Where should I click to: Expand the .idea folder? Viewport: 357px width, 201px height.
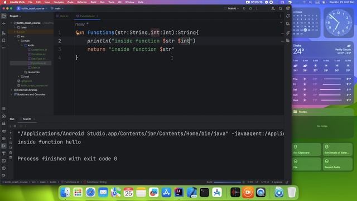pyautogui.click(x=15, y=27)
